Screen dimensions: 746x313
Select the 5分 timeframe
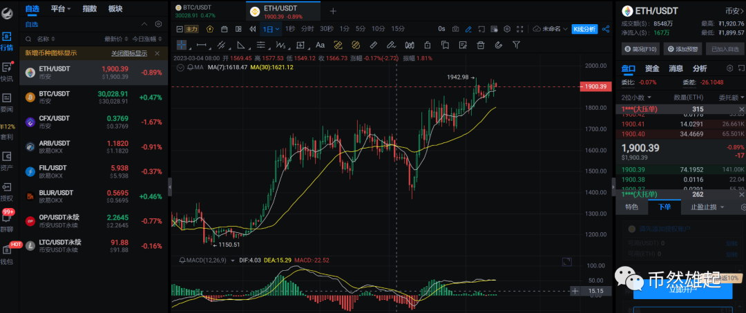(361, 29)
